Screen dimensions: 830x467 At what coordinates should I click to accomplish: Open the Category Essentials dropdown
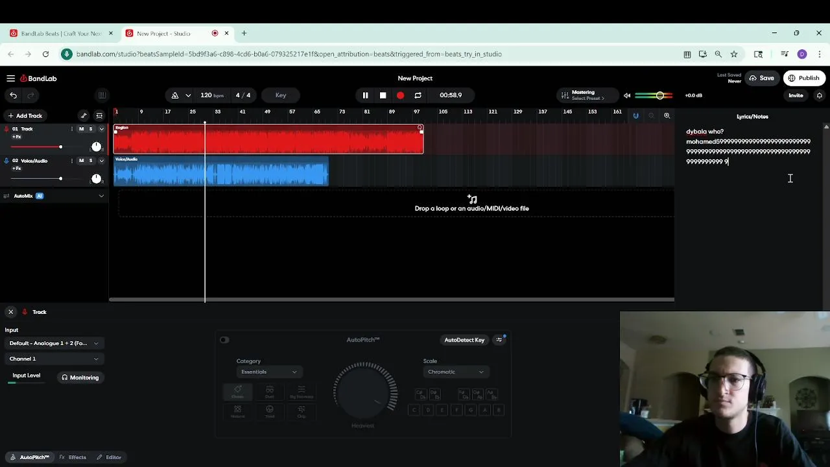point(268,372)
